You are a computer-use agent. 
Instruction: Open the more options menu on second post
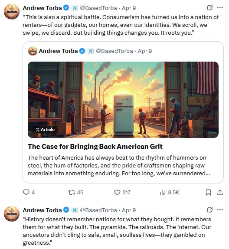click(220, 210)
